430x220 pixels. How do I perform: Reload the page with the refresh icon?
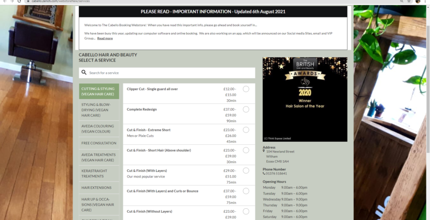[19, 2]
